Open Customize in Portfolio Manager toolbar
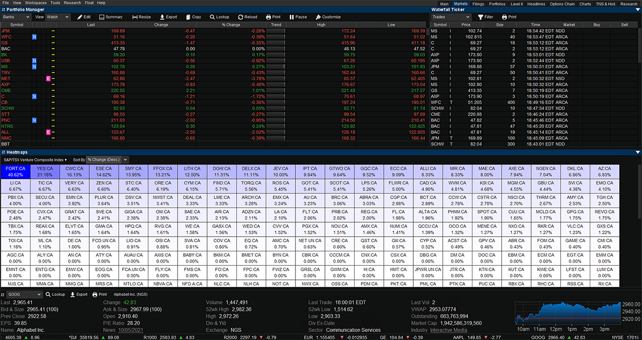The height and width of the screenshot is (340, 642). click(329, 17)
